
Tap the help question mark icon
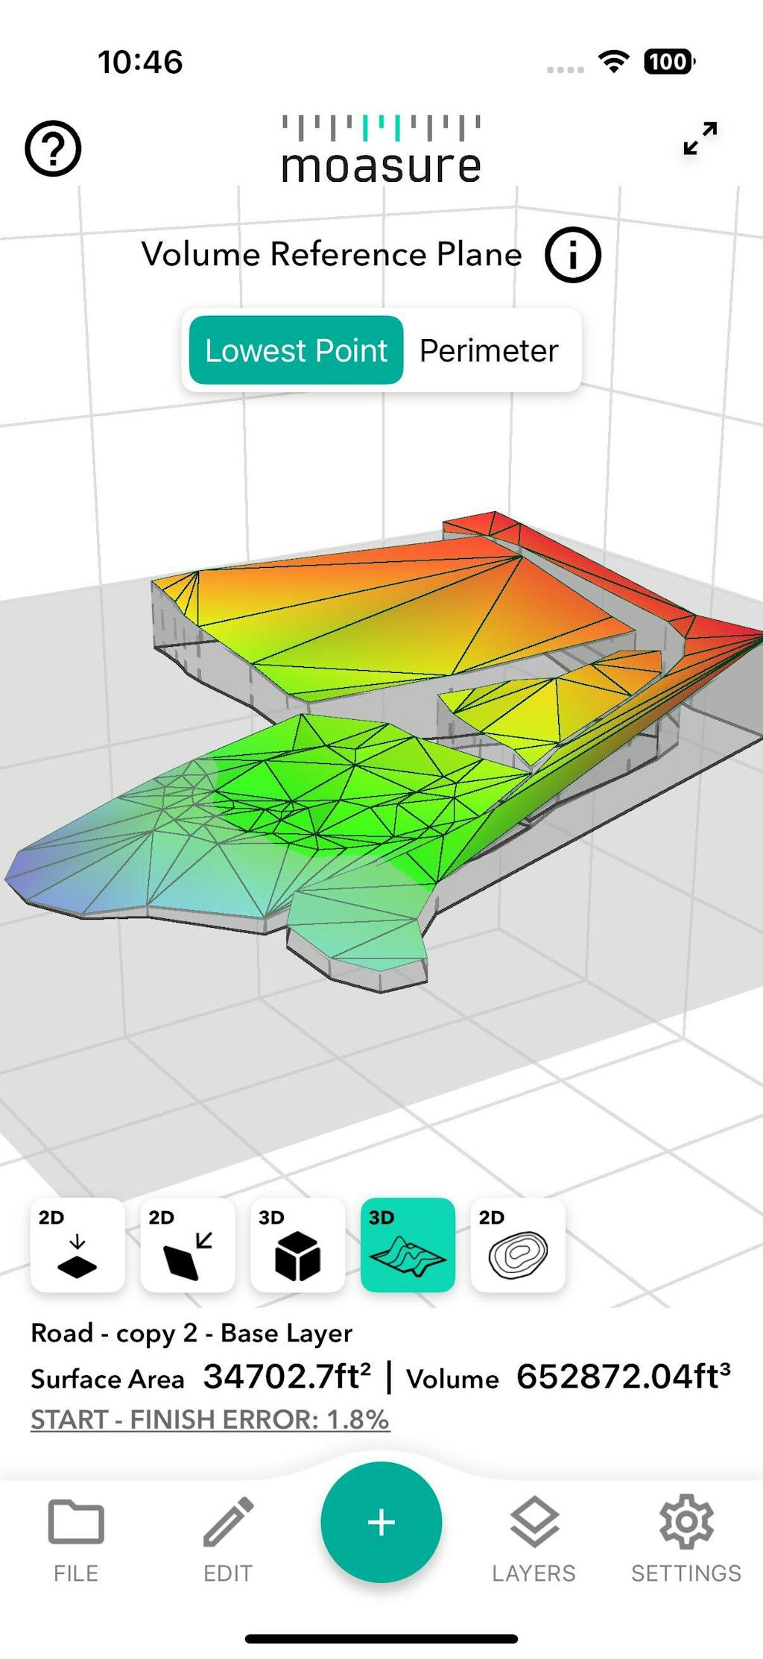(x=53, y=148)
